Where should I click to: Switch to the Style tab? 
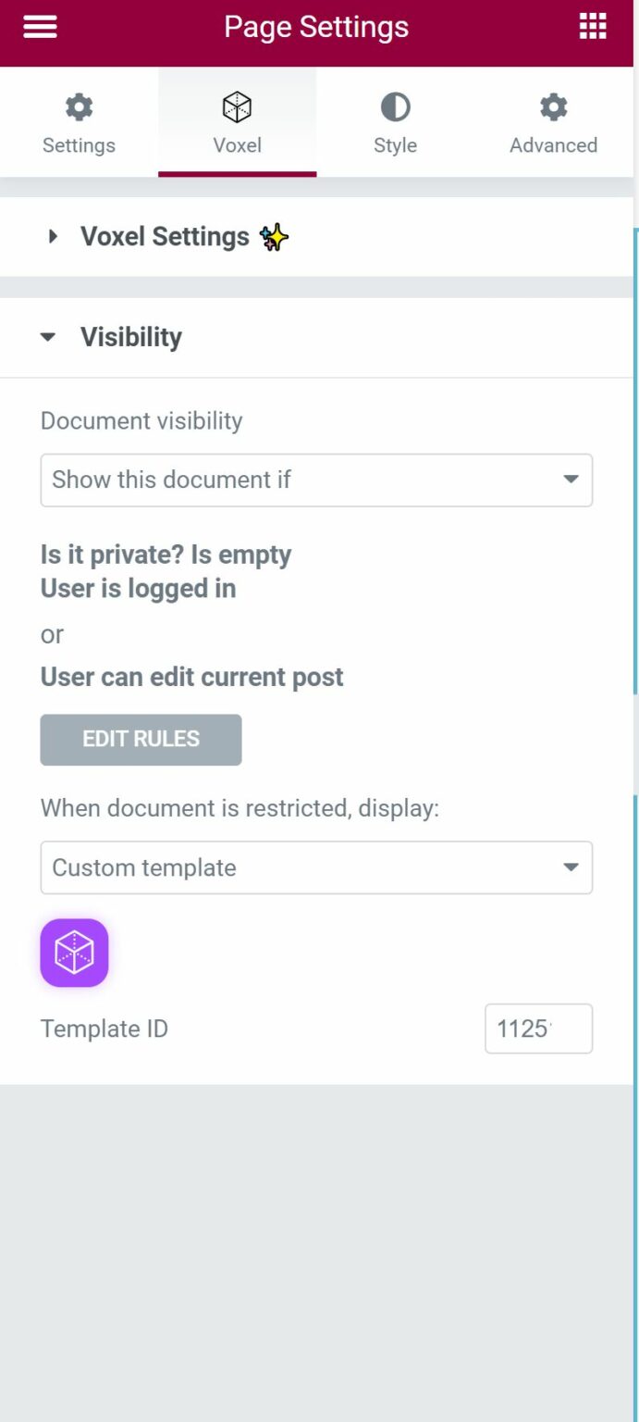395,122
